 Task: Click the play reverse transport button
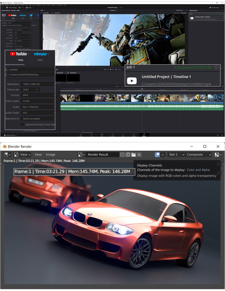click(x=108, y=69)
